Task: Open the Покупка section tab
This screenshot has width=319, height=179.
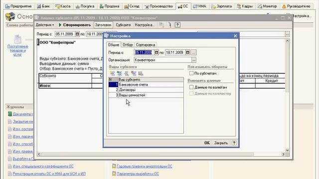Action: (x=85, y=6)
